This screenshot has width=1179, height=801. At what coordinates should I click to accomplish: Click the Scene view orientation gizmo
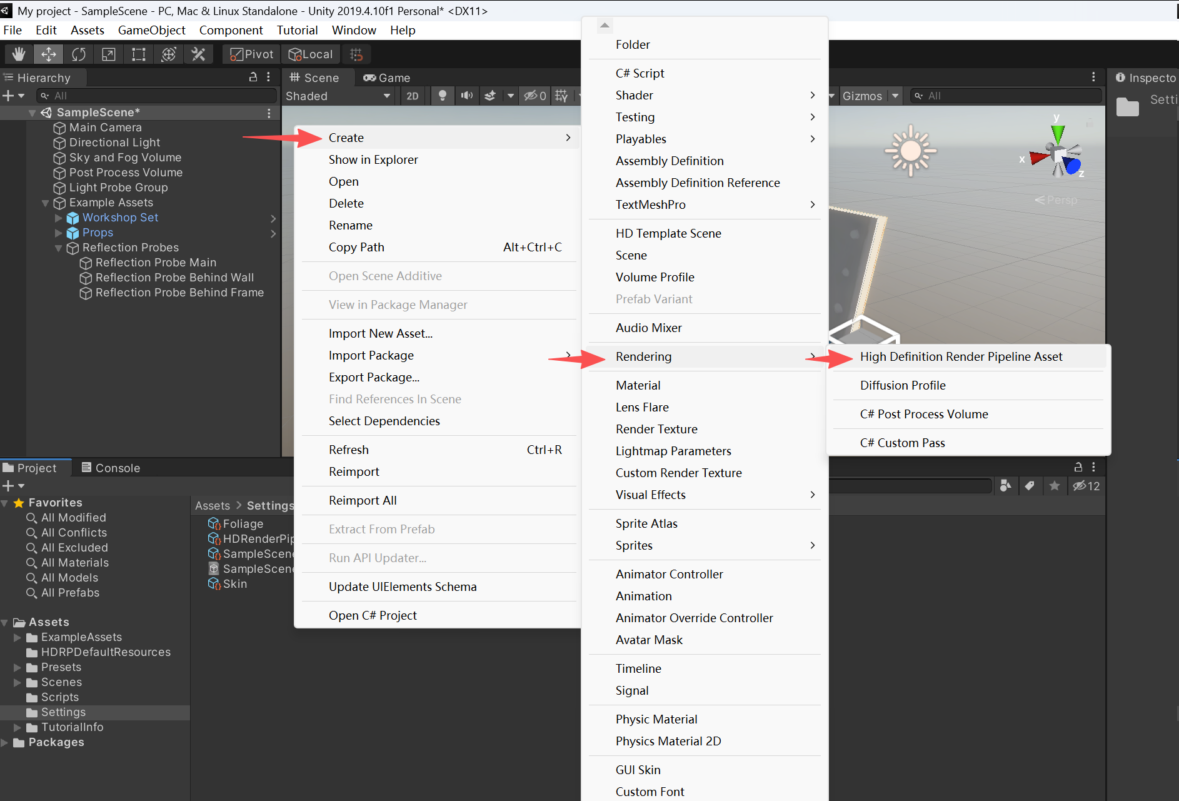click(1057, 154)
